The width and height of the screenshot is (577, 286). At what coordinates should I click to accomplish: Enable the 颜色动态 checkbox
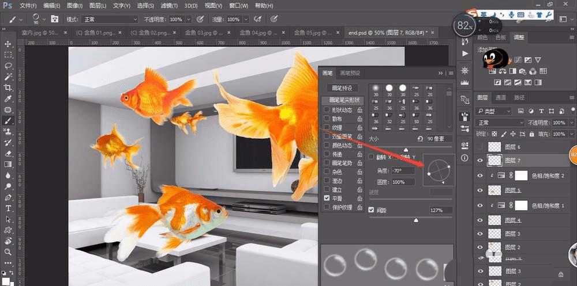(327, 145)
